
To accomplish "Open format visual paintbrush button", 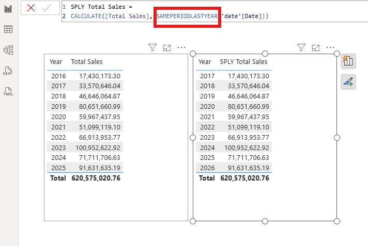I will point(348,81).
